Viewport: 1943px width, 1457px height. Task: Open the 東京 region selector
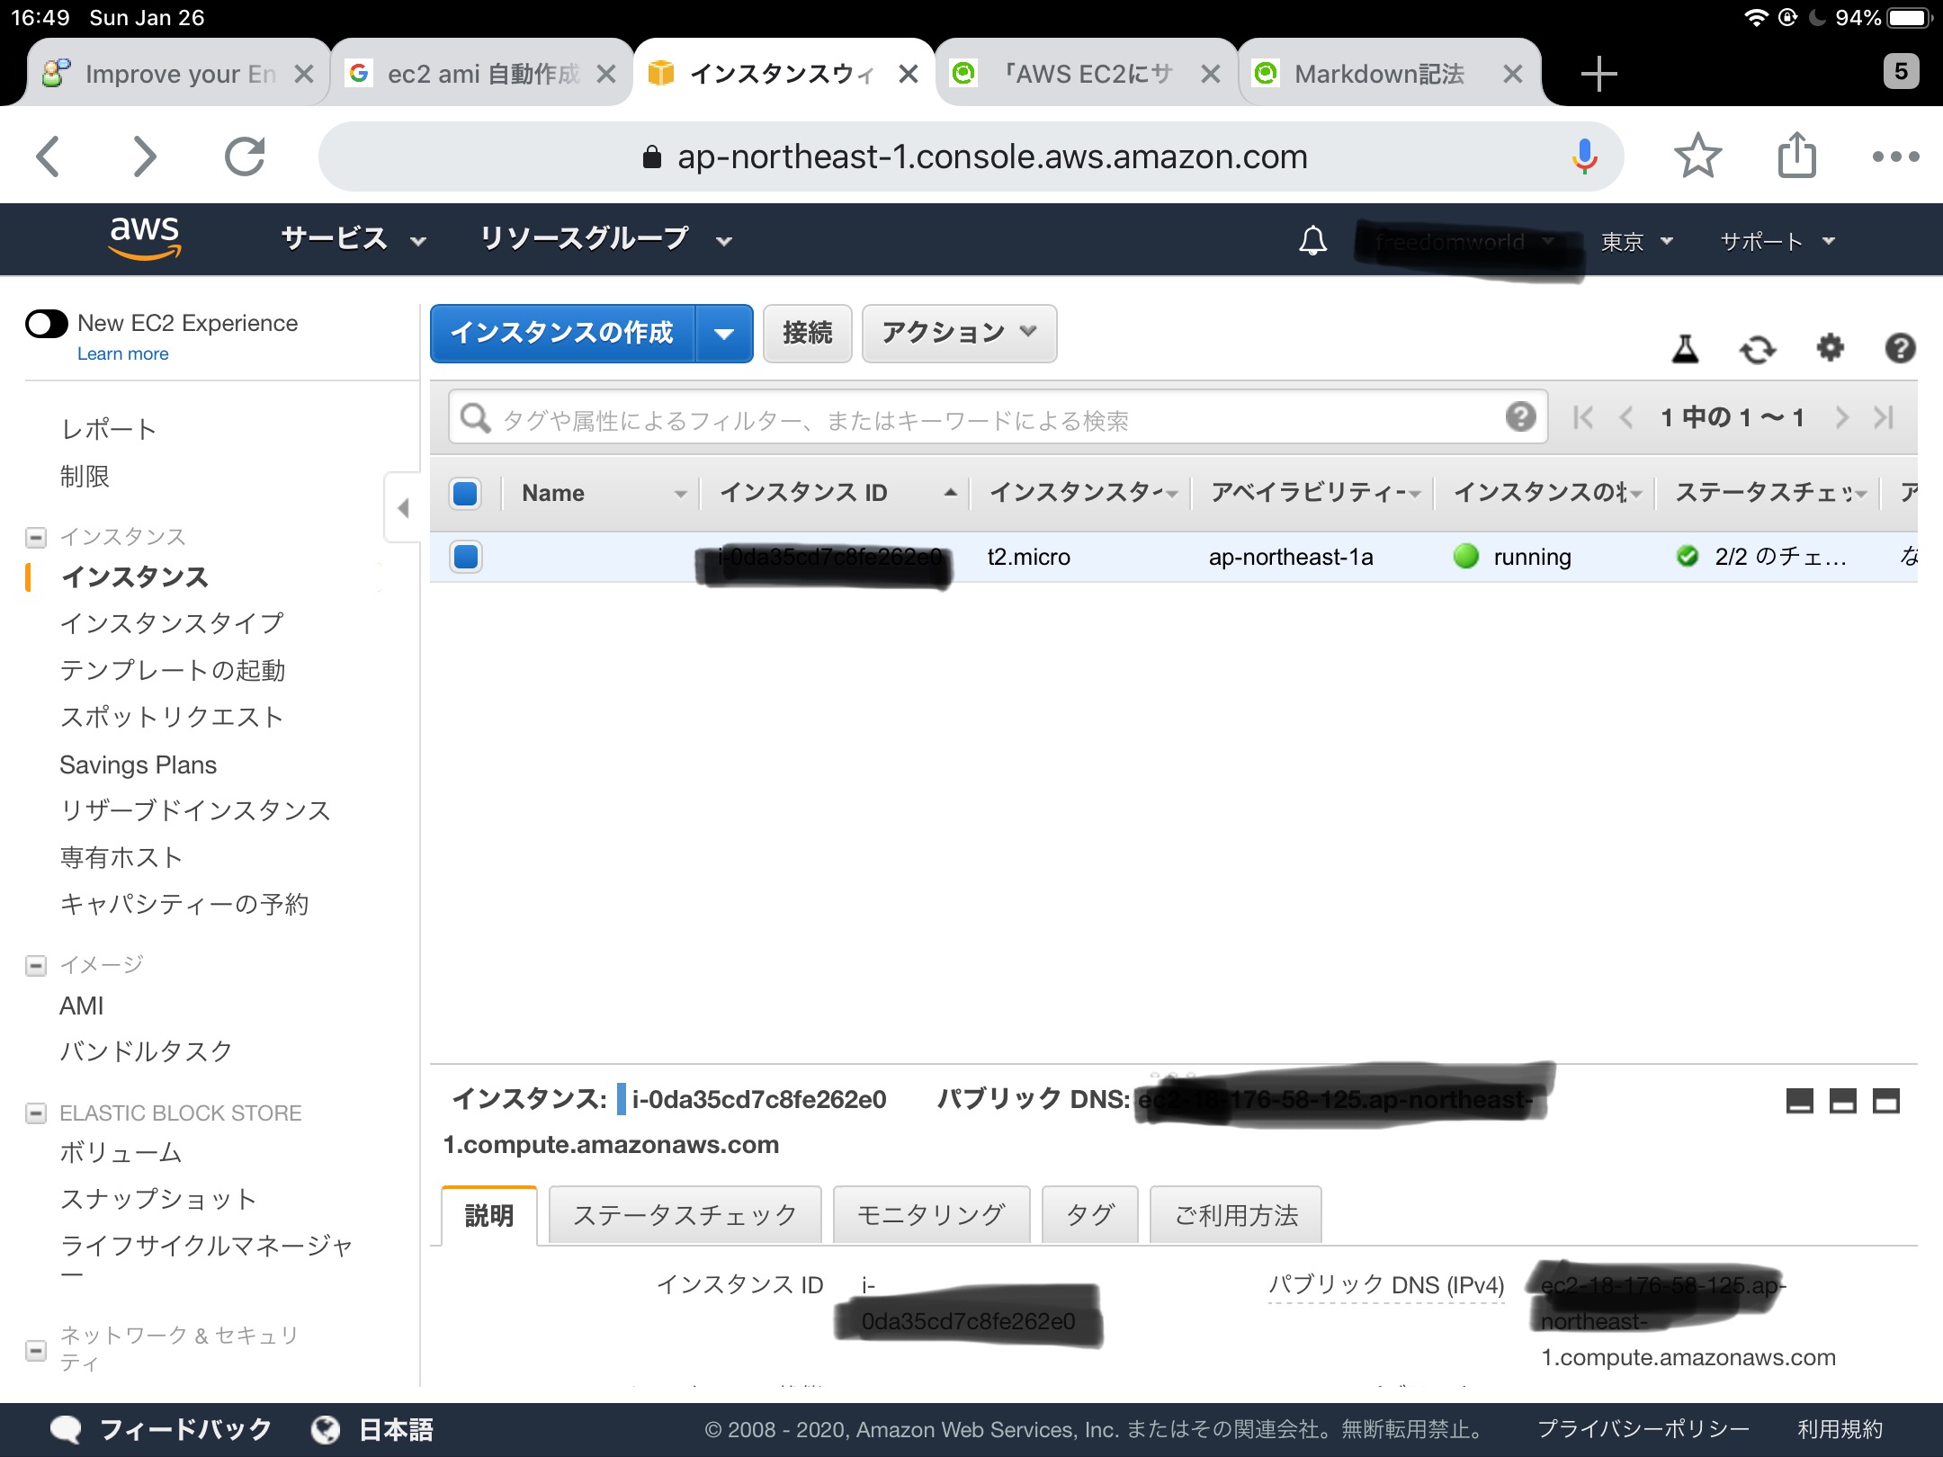[x=1635, y=241]
